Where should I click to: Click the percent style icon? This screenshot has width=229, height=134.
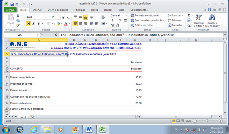120,20
